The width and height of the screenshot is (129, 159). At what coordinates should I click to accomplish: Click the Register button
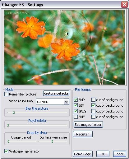(x=83, y=134)
